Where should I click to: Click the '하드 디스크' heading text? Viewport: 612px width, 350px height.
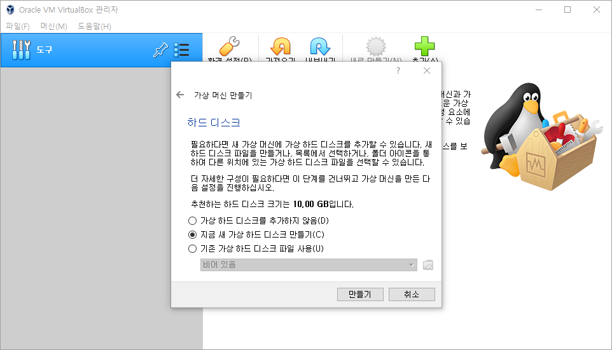[214, 123]
